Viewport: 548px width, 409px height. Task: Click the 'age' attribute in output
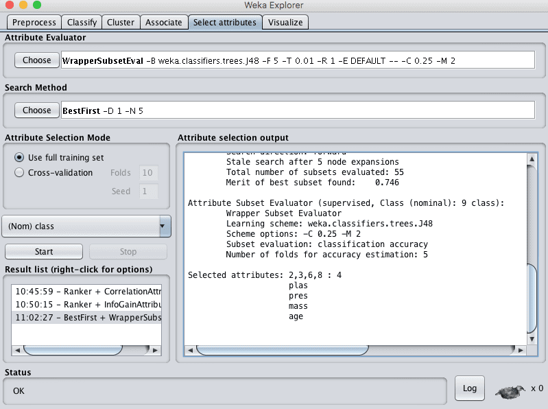pos(296,316)
